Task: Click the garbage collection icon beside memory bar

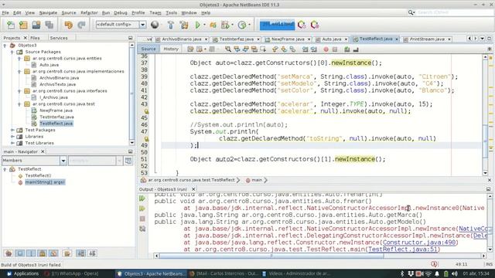Action: click(x=302, y=25)
